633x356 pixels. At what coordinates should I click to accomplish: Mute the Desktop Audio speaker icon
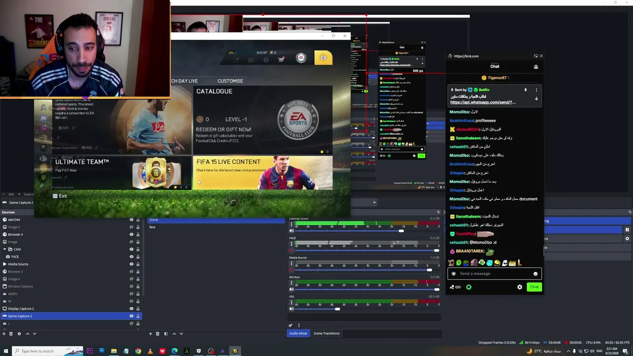(x=291, y=231)
